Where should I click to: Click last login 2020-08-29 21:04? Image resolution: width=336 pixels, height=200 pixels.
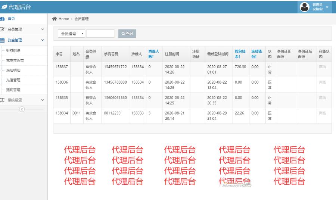point(217,116)
